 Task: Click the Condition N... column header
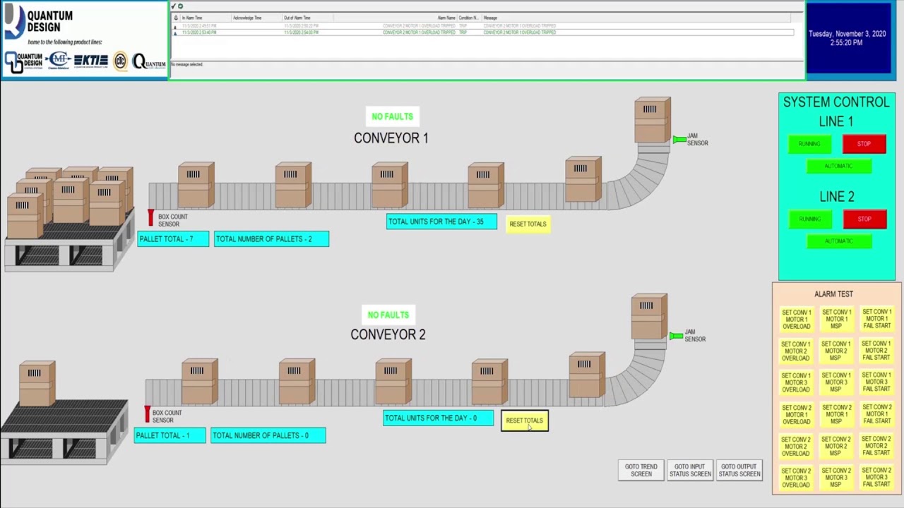469,18
